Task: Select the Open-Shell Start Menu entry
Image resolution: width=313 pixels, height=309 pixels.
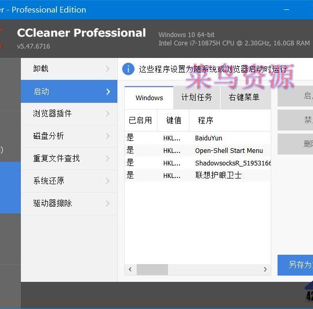Action: point(228,151)
